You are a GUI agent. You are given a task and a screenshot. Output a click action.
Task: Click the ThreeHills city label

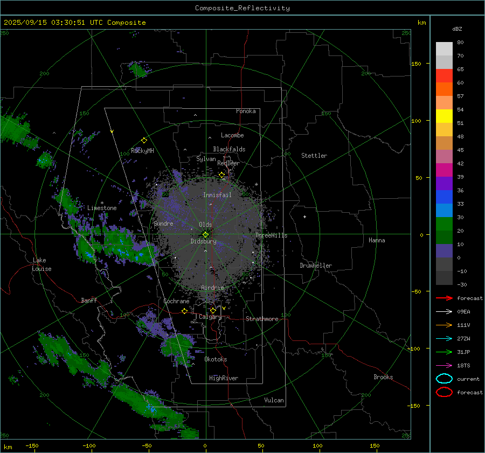[x=271, y=235]
